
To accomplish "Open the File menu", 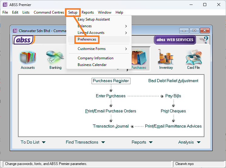I will click(5, 12).
